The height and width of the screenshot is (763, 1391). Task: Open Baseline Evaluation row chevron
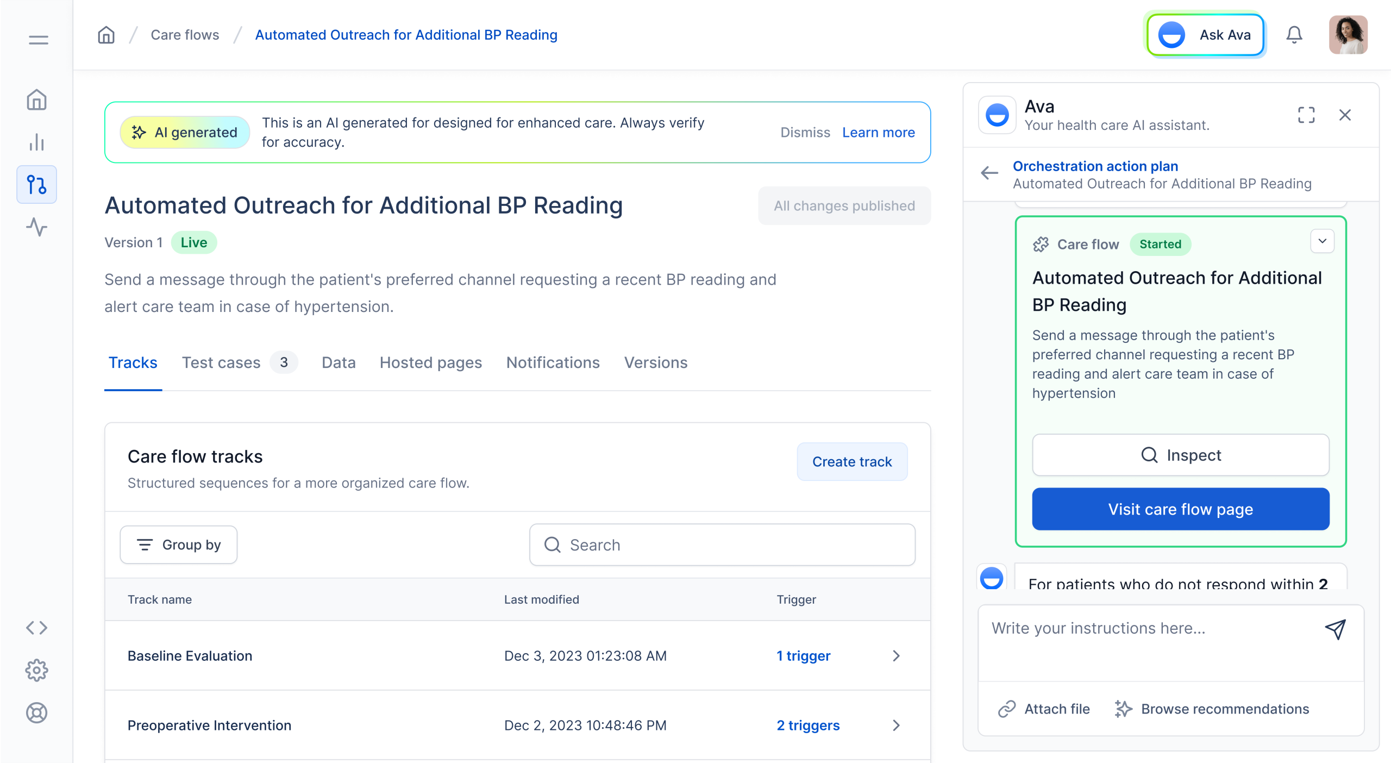(896, 656)
